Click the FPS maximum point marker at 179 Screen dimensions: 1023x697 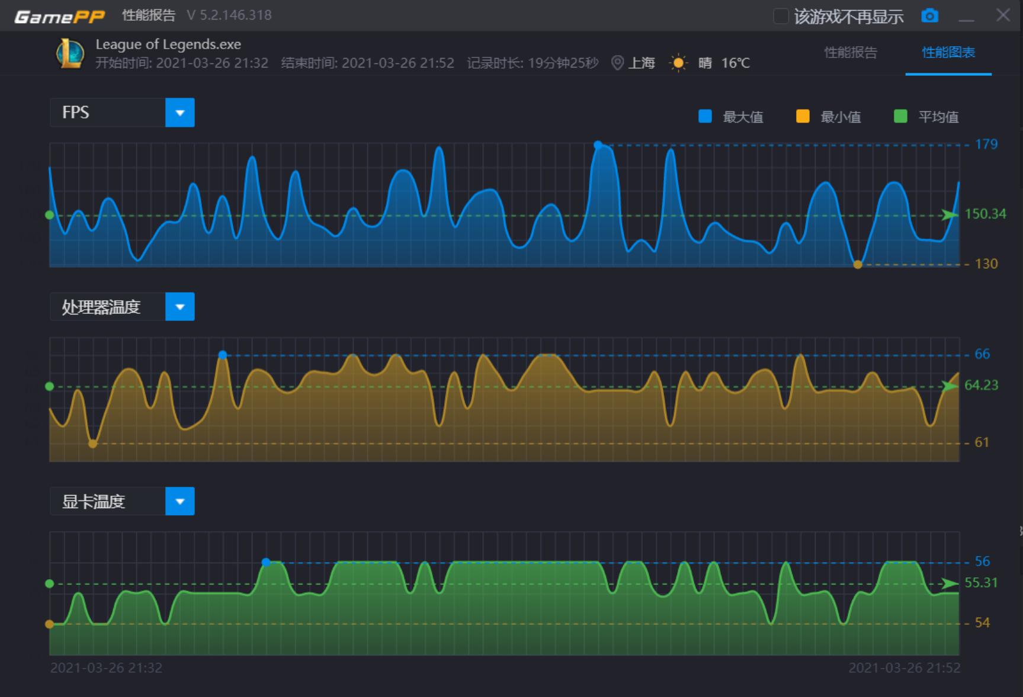coord(598,145)
